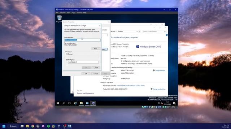Viewport: 231px width, 129px height.
Task: Click the refresh icon beside the address bar
Action: [x=140, y=32]
